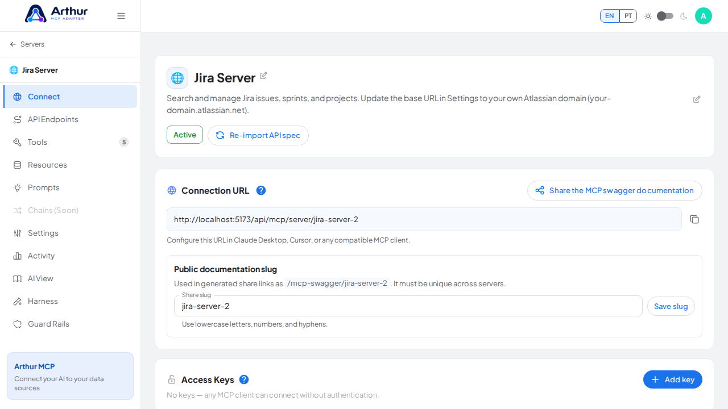
Task: Switch language to PT
Action: pyautogui.click(x=628, y=16)
